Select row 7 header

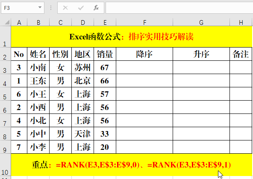click(5, 120)
